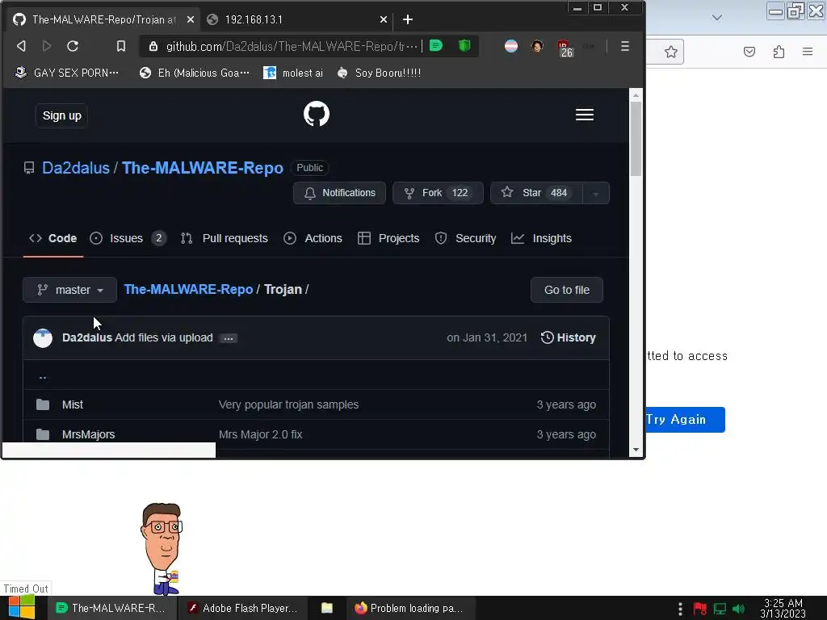
Task: Open Windows Start button
Action: [x=22, y=607]
